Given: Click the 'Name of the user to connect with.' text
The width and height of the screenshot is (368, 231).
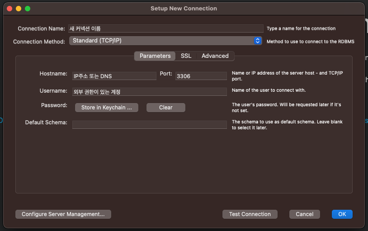Looking at the screenshot, I should click(269, 90).
